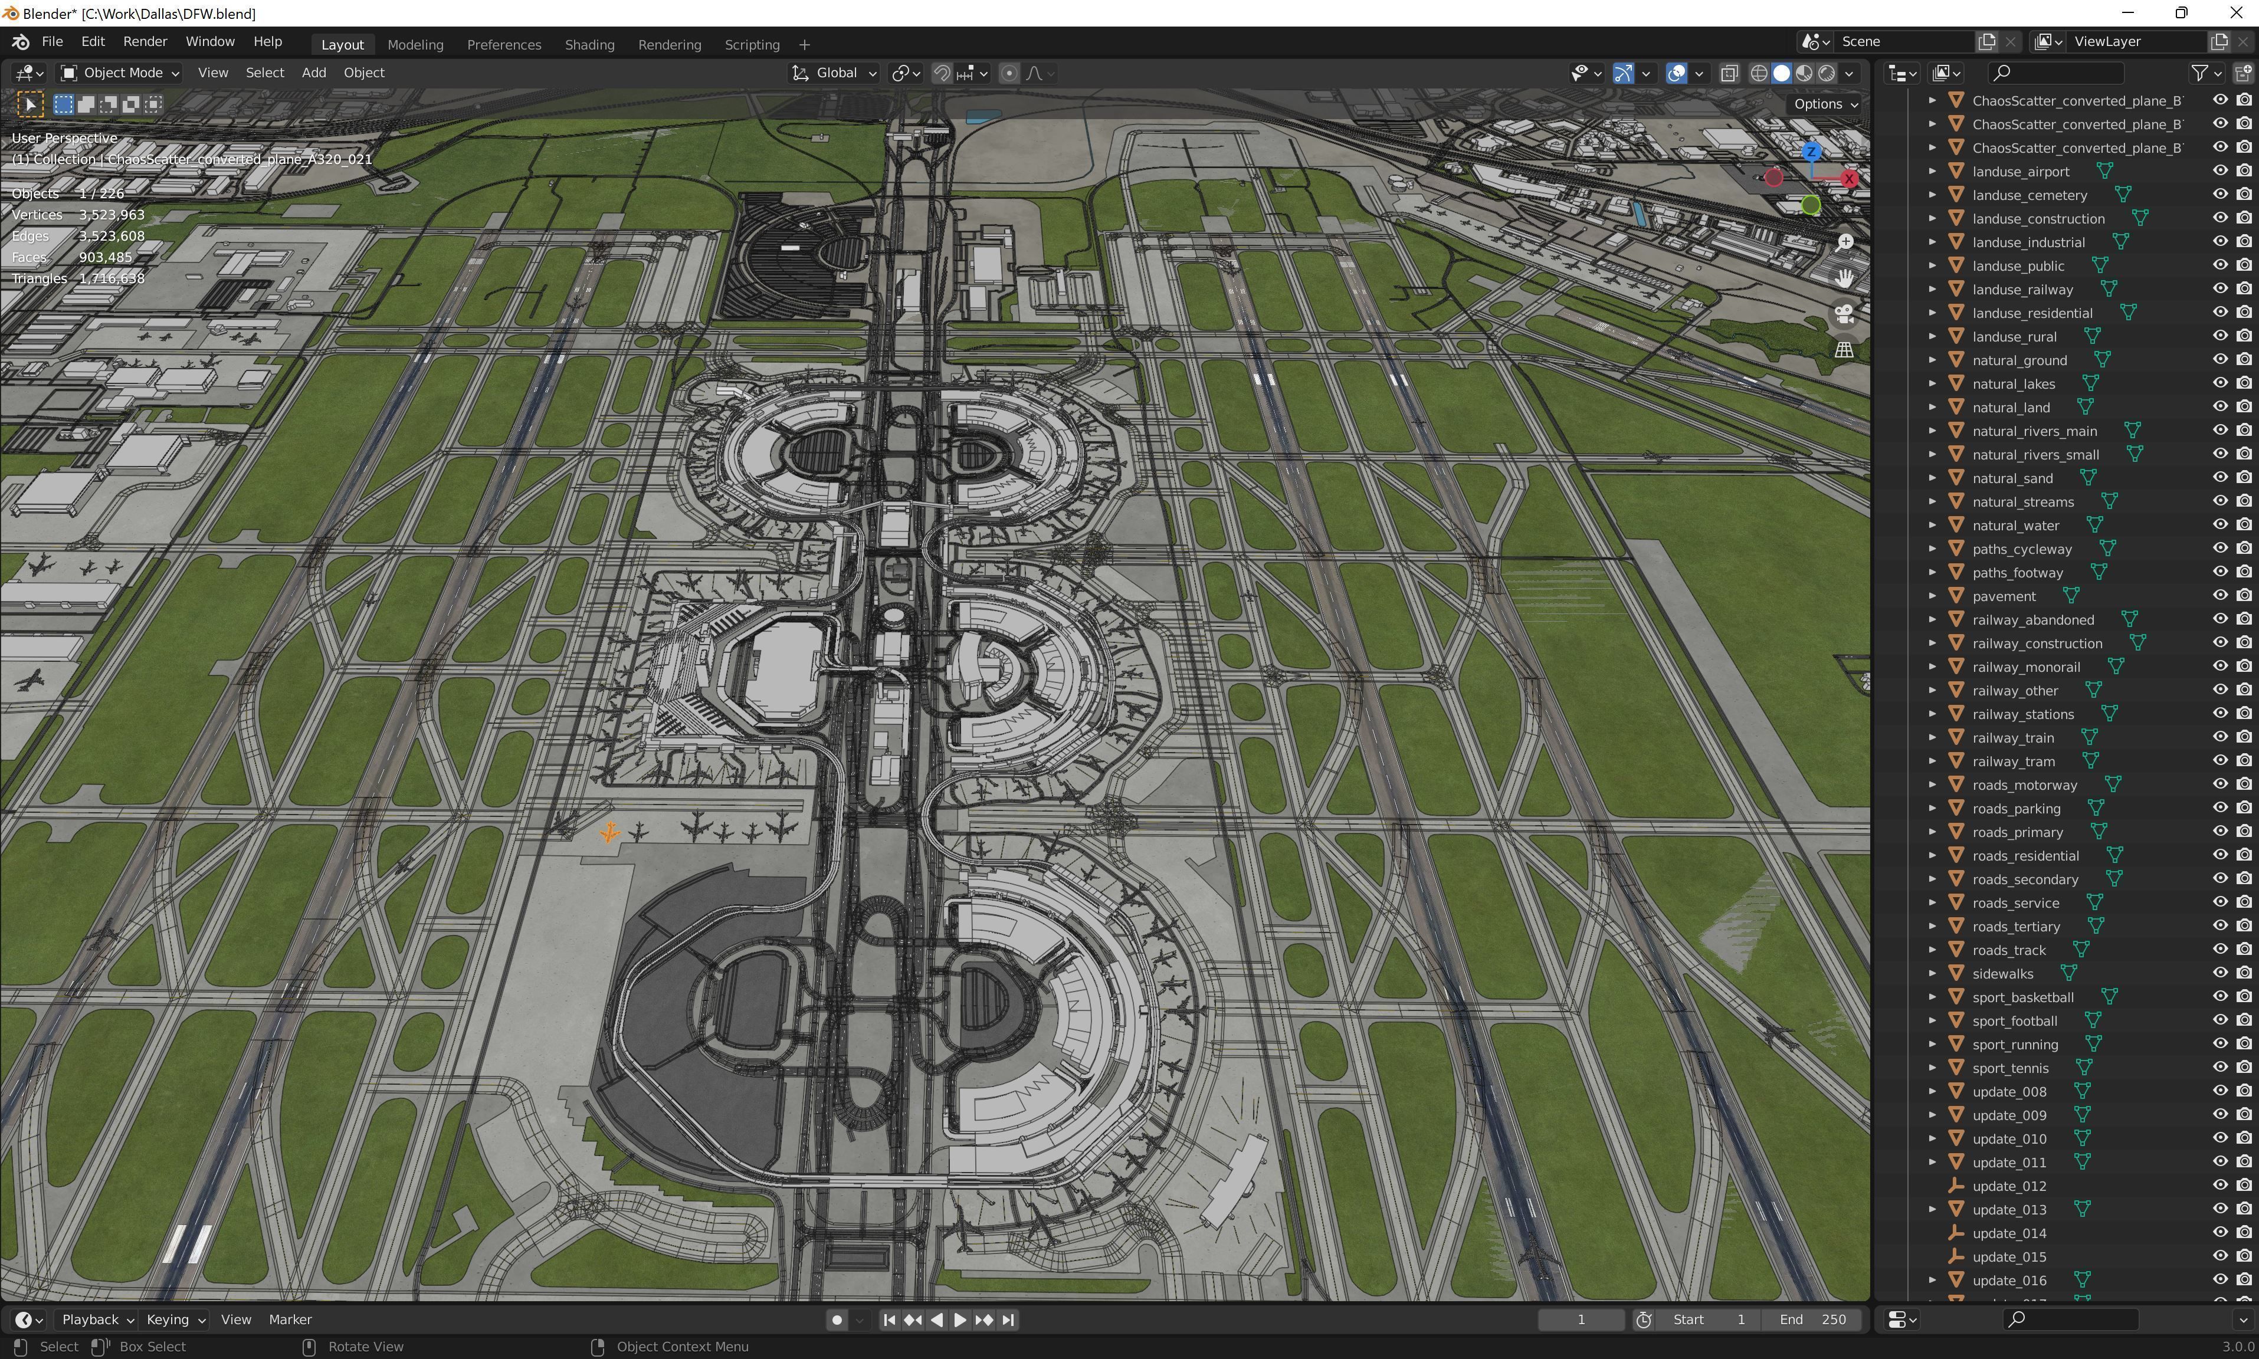Disable render for sidewalks object
The width and height of the screenshot is (2259, 1359).
(2244, 973)
